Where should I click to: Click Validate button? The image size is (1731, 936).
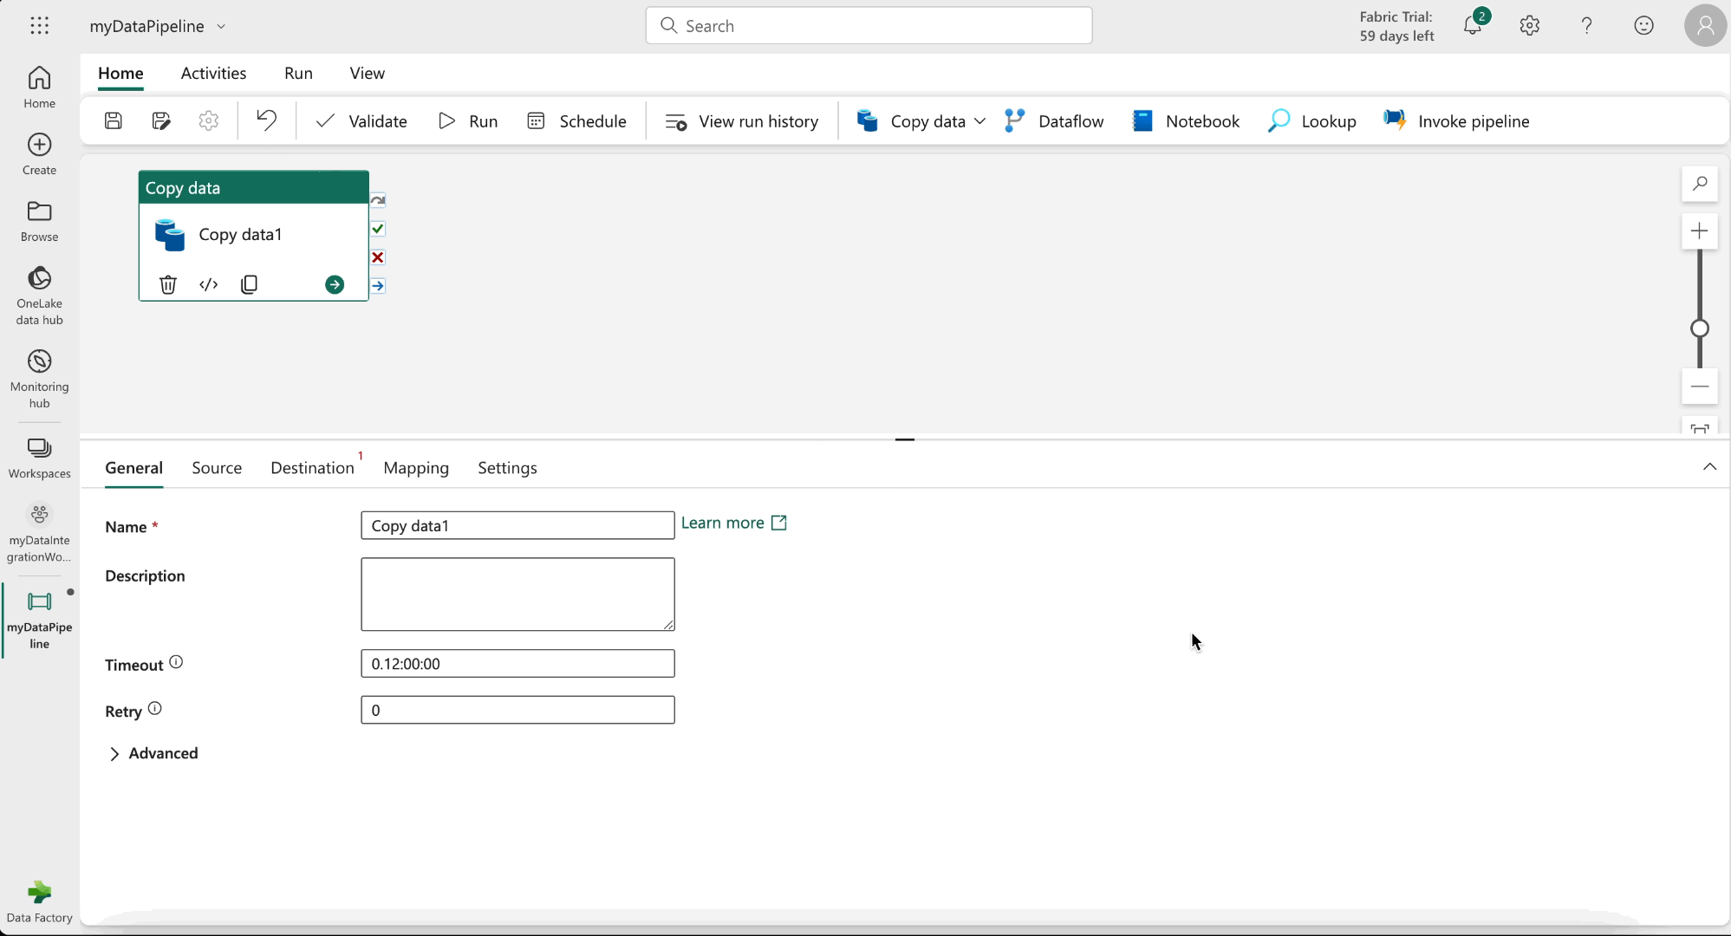point(361,121)
